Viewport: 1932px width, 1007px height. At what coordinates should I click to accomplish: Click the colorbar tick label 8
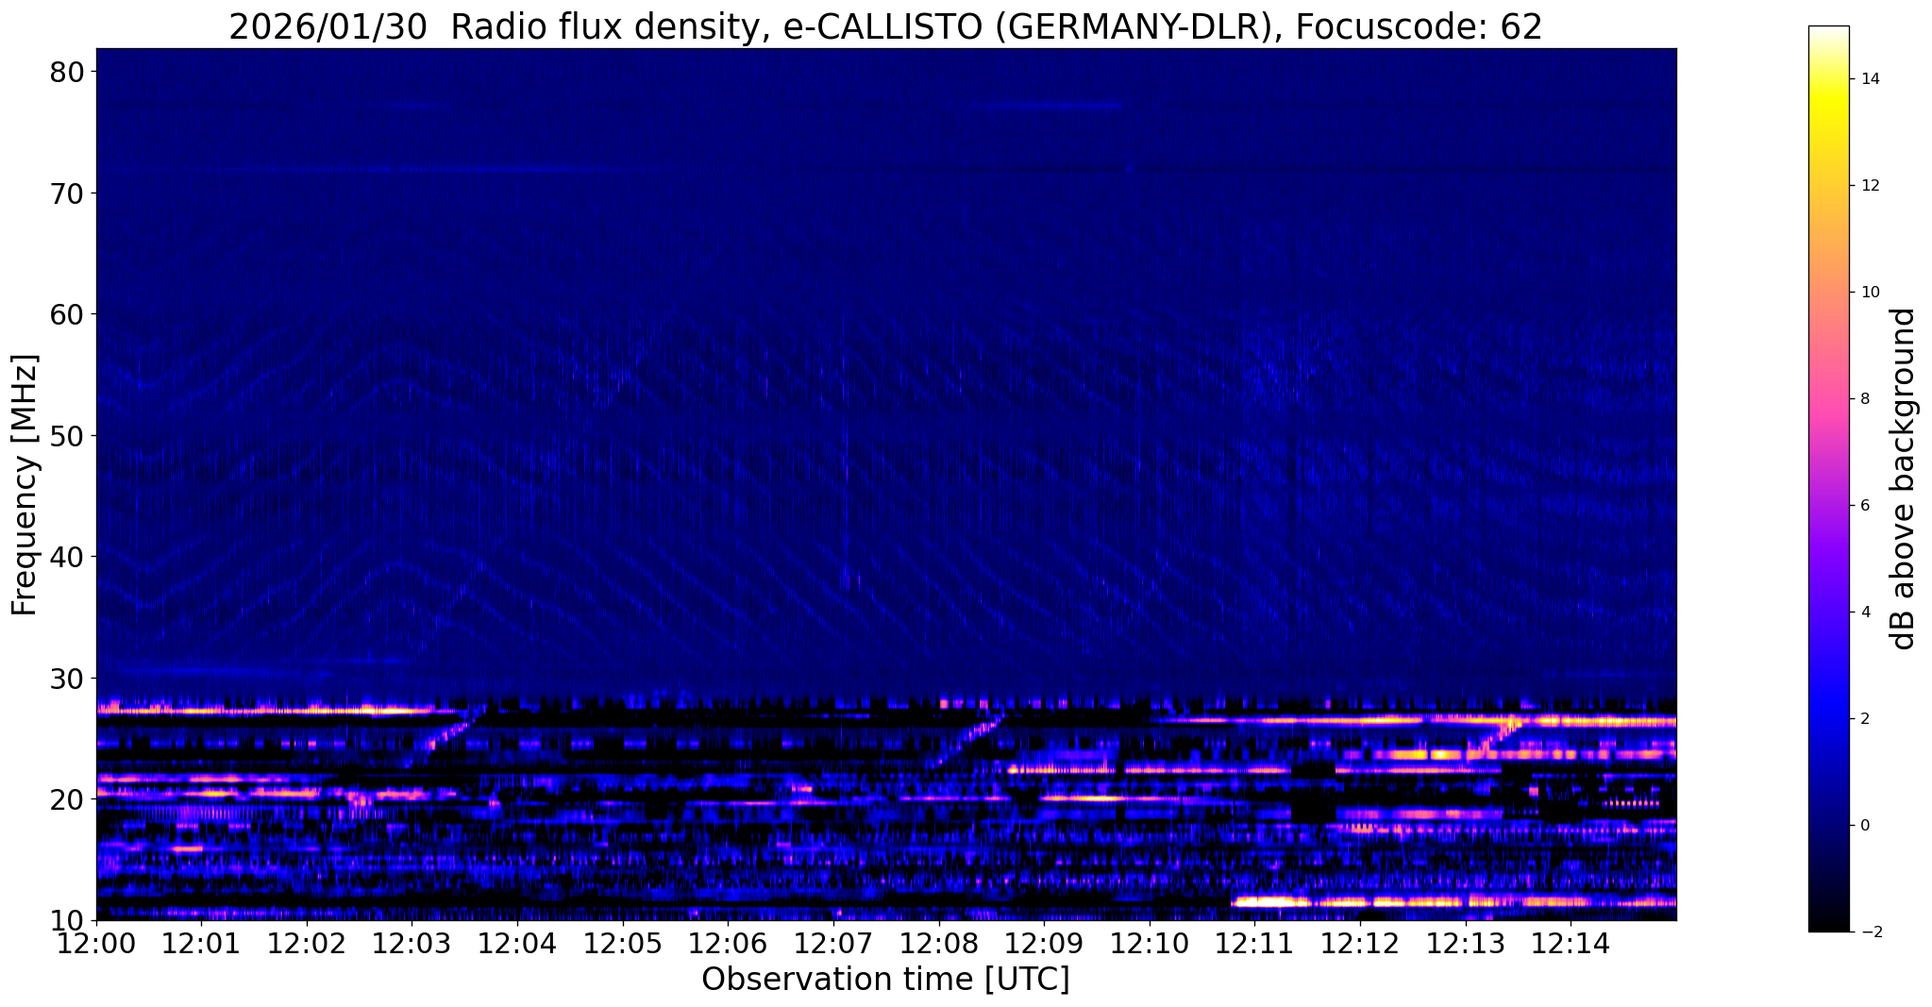point(1864,399)
